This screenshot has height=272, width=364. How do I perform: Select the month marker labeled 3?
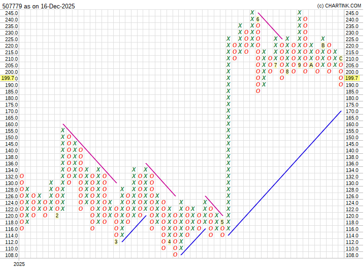pyautogui.click(x=116, y=242)
